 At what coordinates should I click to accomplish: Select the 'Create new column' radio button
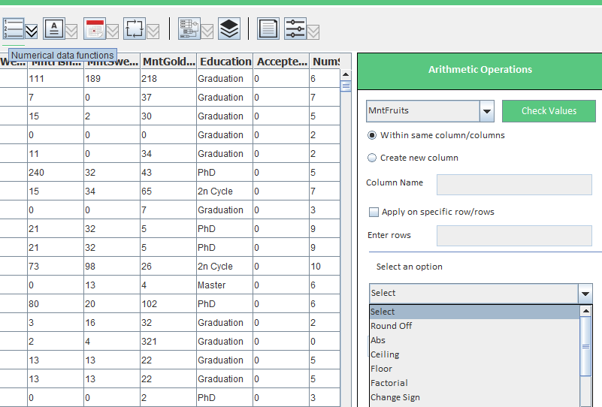pos(371,158)
